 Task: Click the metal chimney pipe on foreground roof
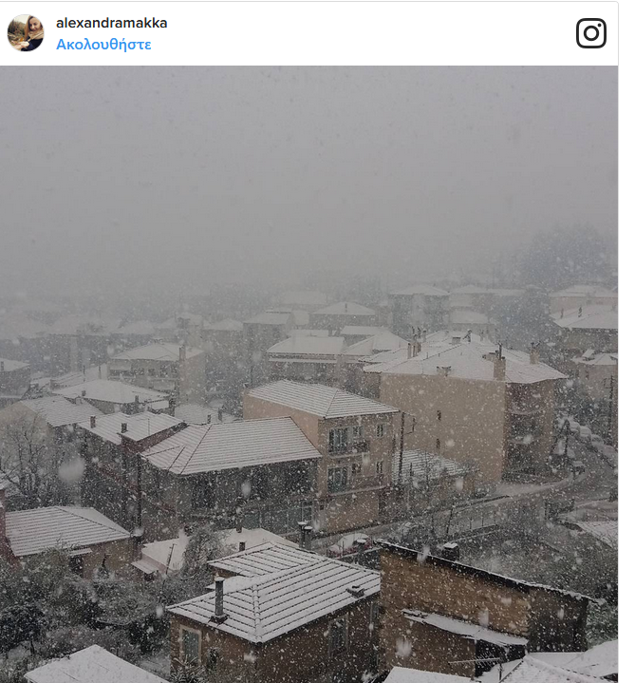pyautogui.click(x=219, y=598)
